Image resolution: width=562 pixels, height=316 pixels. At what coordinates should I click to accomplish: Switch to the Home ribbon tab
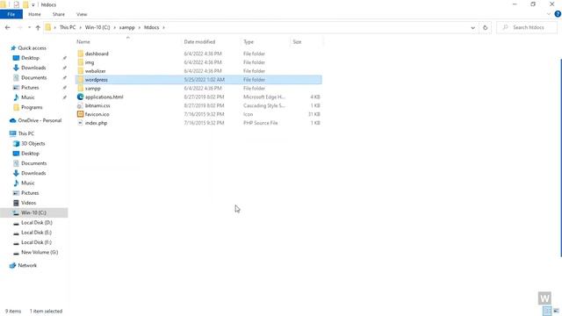pyautogui.click(x=34, y=14)
